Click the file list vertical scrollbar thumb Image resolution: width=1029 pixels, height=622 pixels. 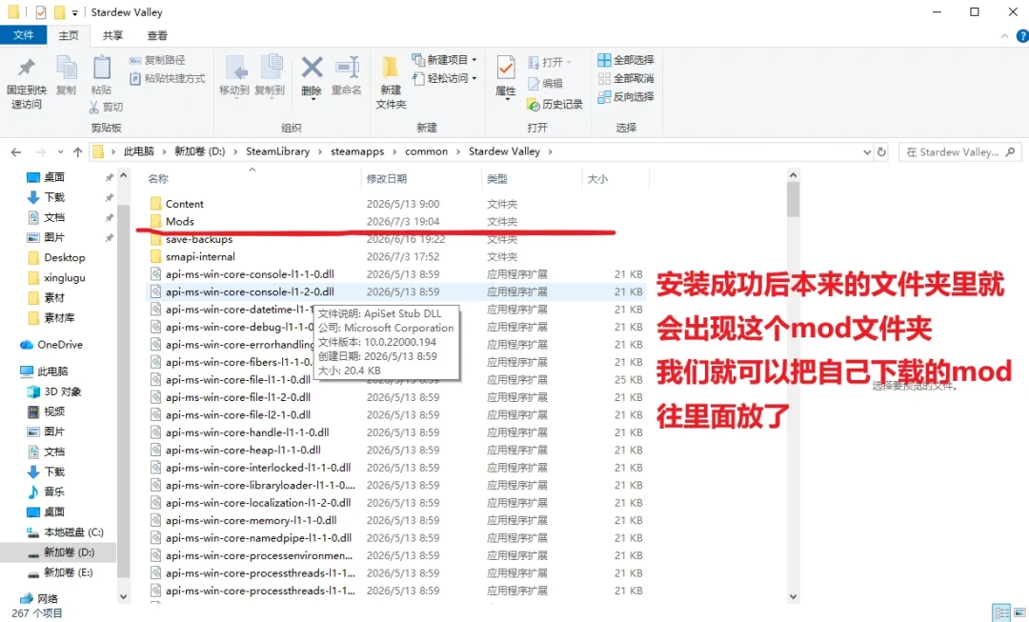793,199
